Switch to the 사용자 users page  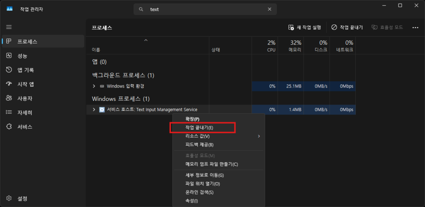[24, 98]
